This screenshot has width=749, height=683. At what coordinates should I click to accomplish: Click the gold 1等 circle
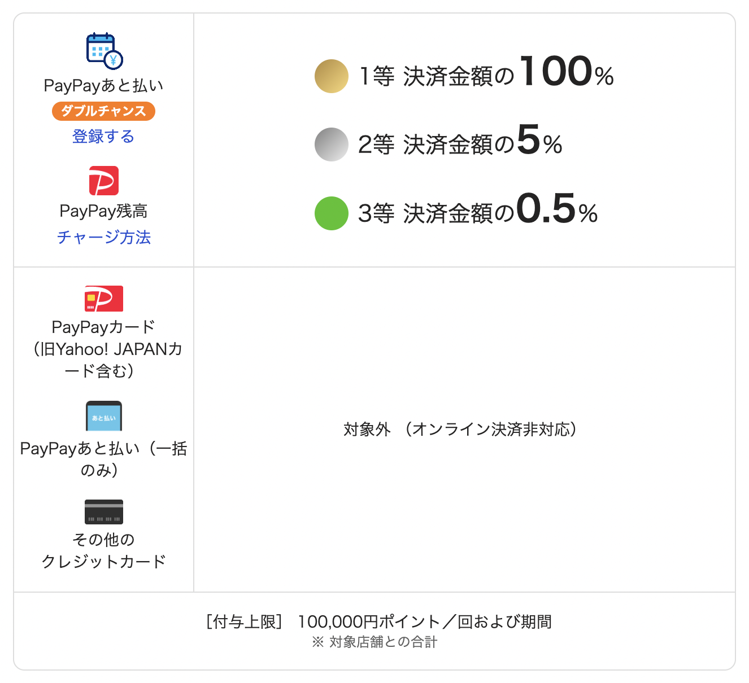point(332,76)
